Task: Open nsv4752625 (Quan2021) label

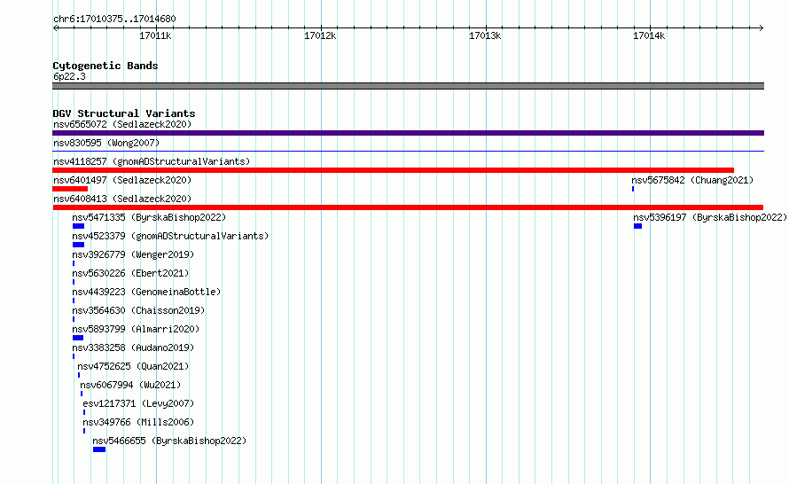Action: 133,366
